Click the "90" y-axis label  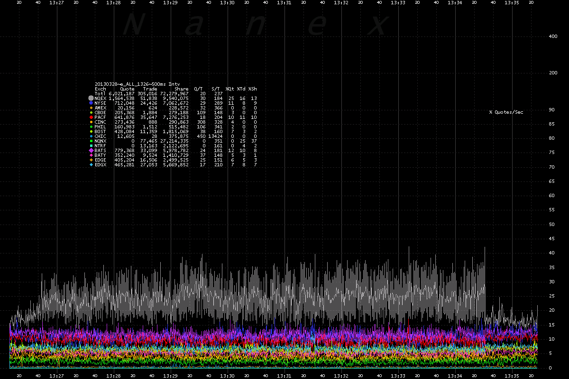[x=551, y=109]
